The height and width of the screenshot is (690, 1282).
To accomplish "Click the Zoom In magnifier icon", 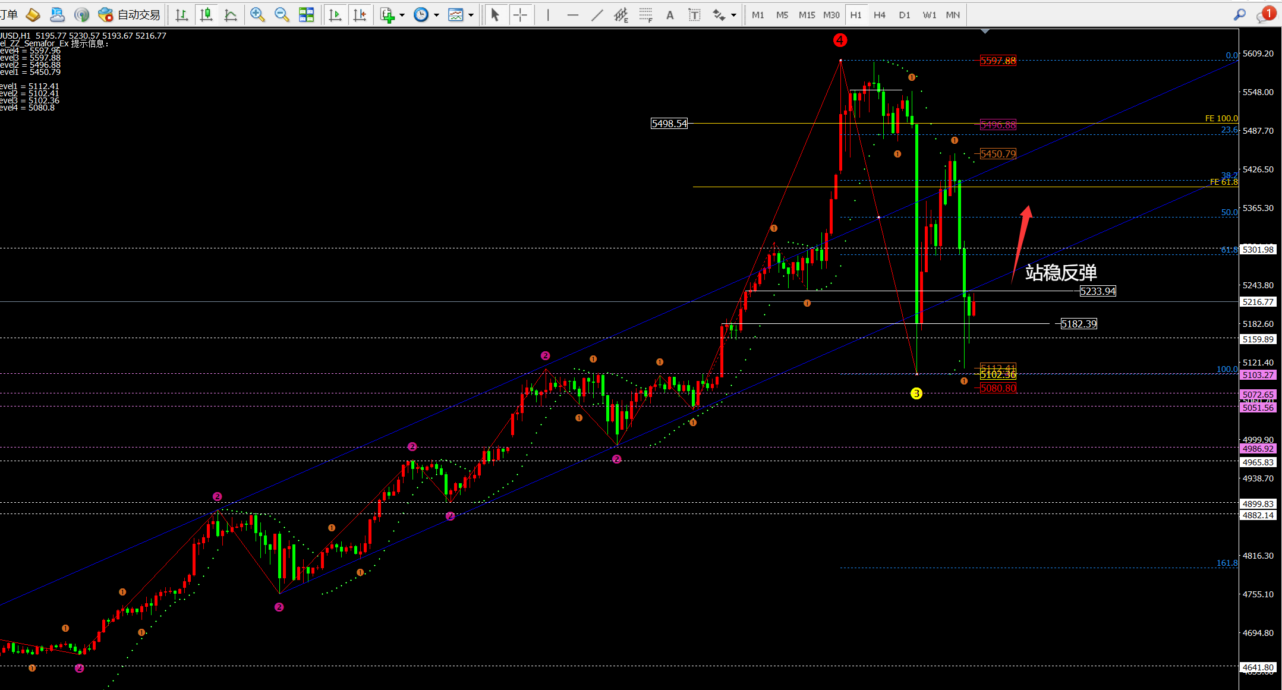I will tap(257, 15).
